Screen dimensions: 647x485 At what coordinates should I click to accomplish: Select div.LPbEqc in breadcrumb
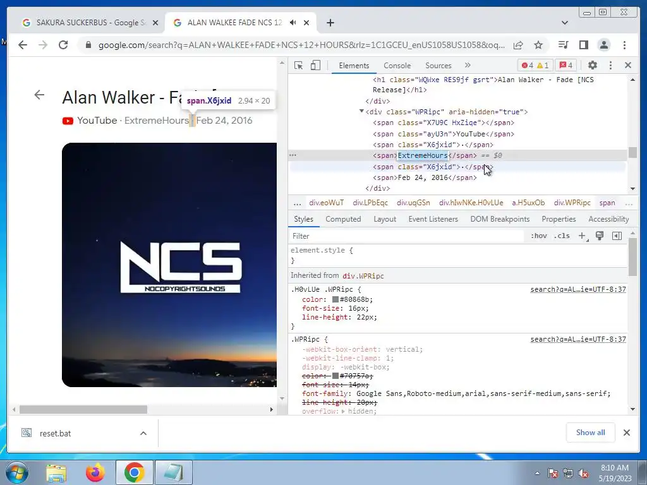(370, 203)
